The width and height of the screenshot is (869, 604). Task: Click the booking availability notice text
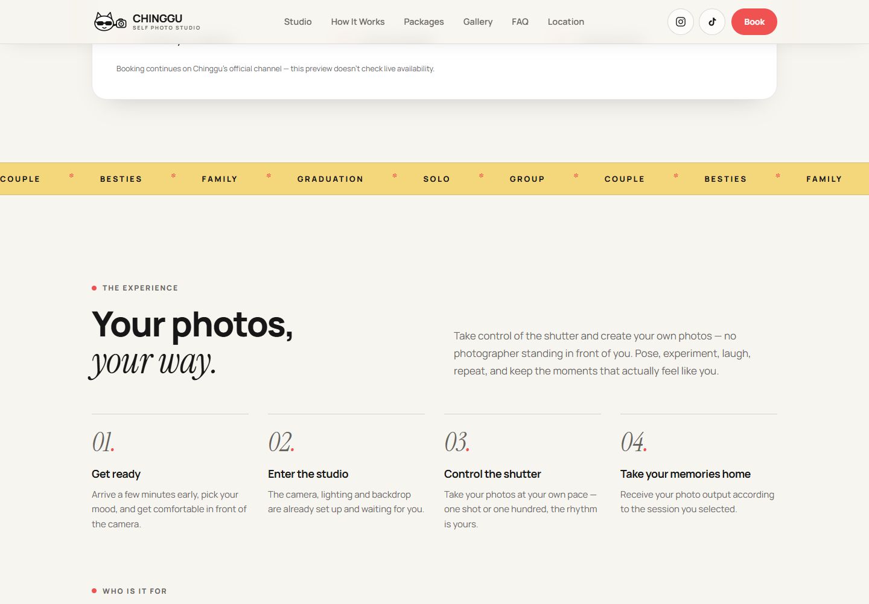(275, 69)
